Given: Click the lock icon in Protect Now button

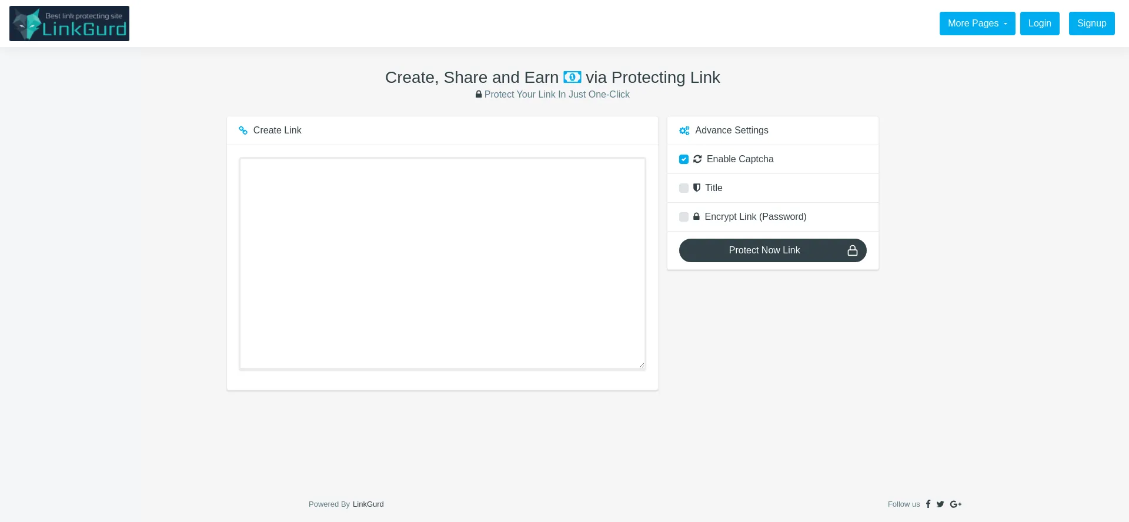Looking at the screenshot, I should coord(852,250).
